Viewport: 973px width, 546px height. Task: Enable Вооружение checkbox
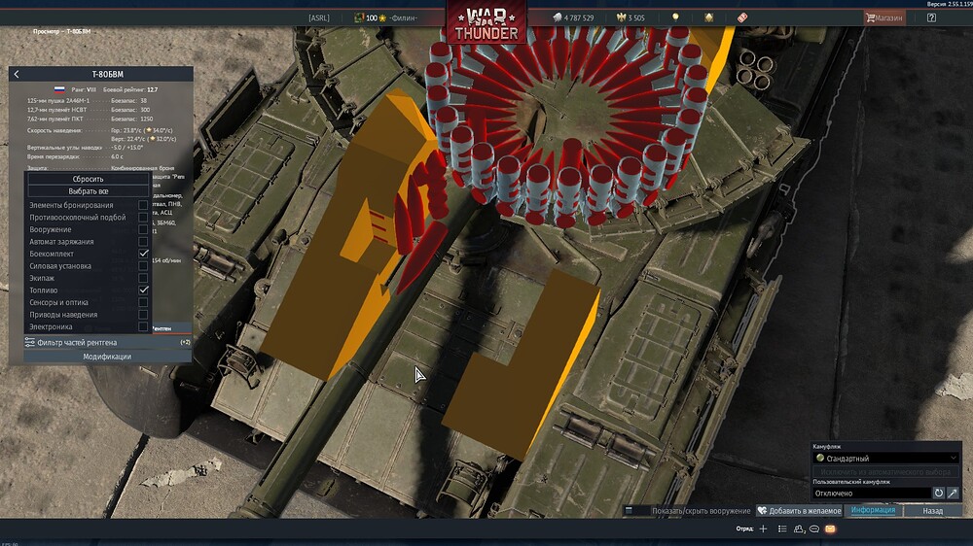click(x=143, y=229)
